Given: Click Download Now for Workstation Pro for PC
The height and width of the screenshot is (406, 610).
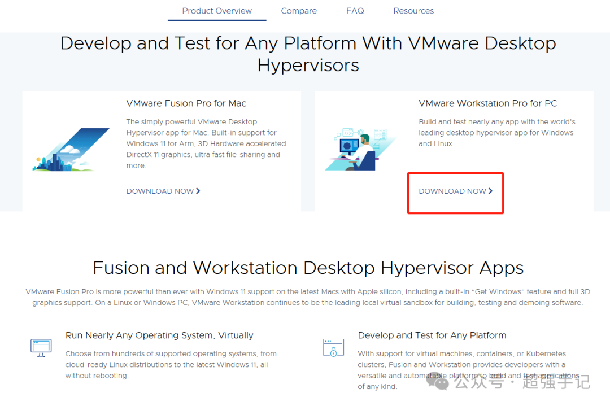Looking at the screenshot, I should 456,191.
